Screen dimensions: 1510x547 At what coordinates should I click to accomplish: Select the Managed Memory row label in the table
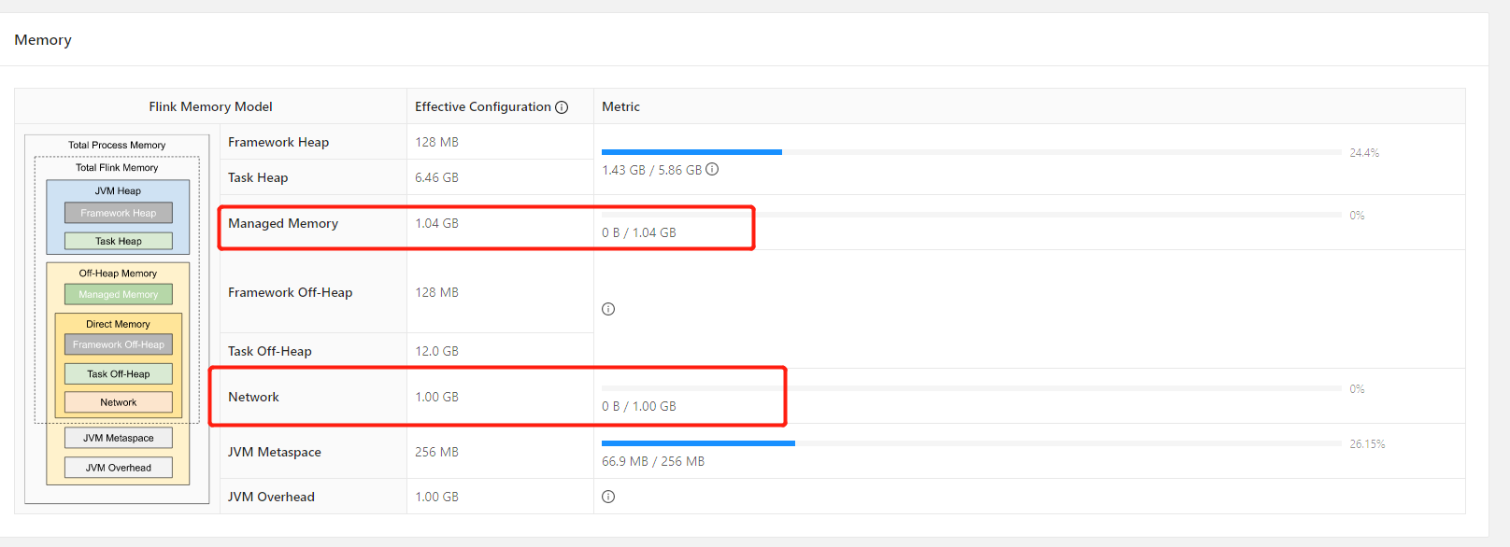[x=283, y=223]
